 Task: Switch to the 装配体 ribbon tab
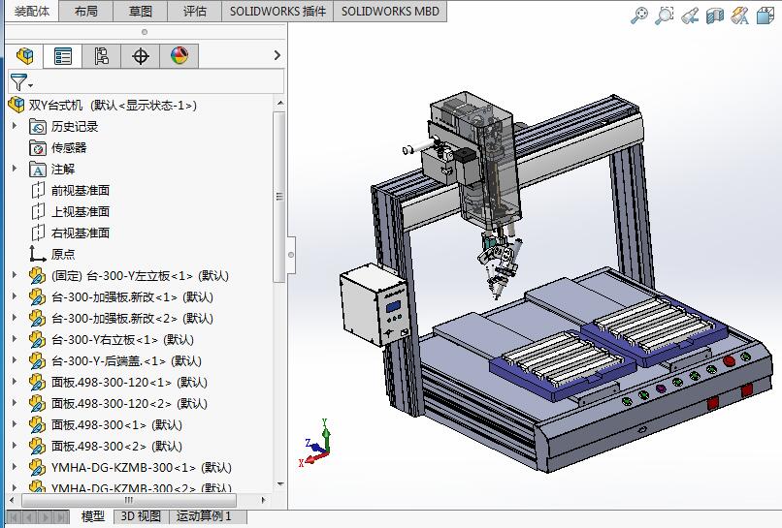point(32,11)
